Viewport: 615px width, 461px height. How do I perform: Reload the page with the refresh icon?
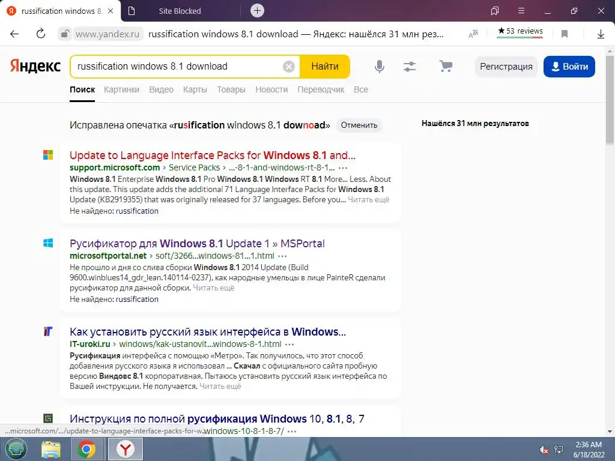pos(41,34)
